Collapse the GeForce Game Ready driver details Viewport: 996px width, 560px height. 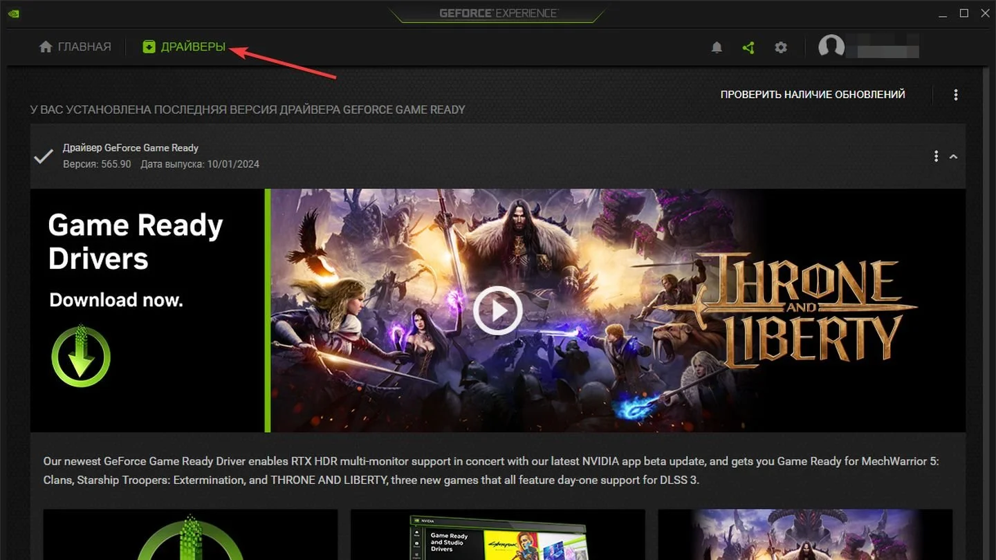tap(953, 157)
